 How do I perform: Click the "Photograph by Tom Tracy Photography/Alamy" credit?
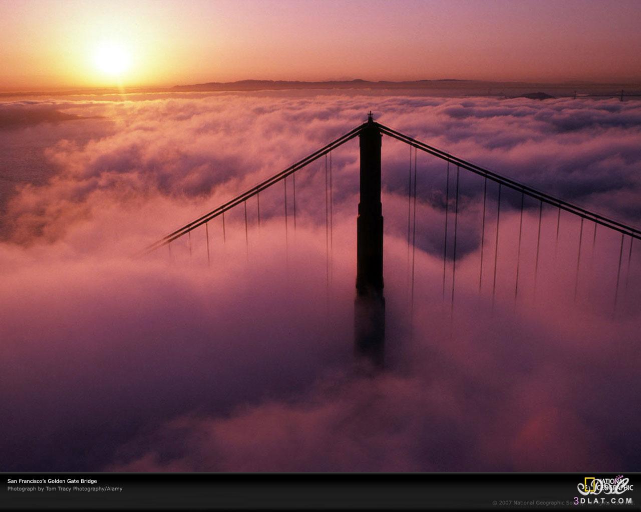65,489
